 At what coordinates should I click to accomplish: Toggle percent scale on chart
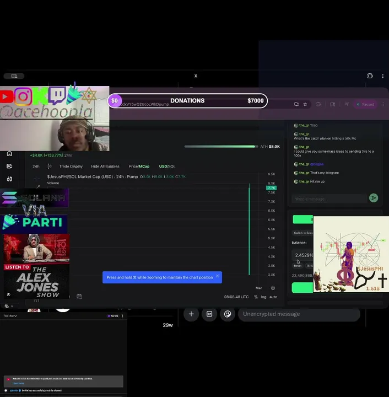pos(256,297)
